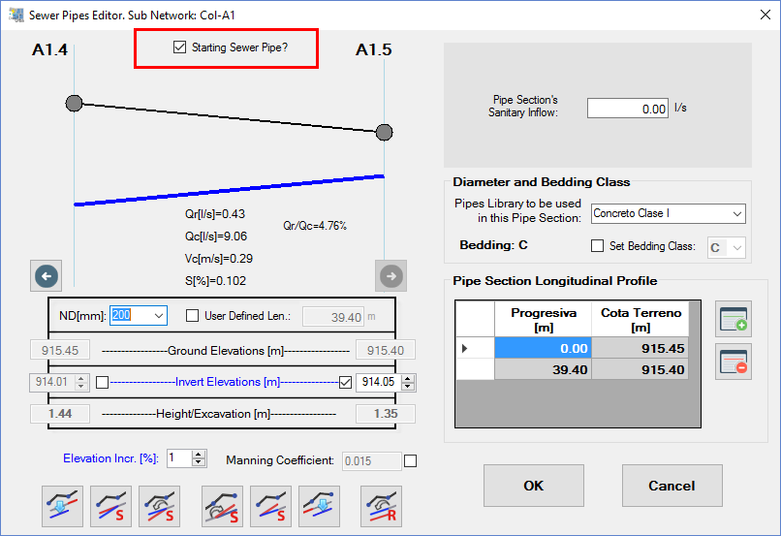Expand the Pipes Library Concreto Clase I dropdown
The height and width of the screenshot is (536, 781).
coord(736,213)
